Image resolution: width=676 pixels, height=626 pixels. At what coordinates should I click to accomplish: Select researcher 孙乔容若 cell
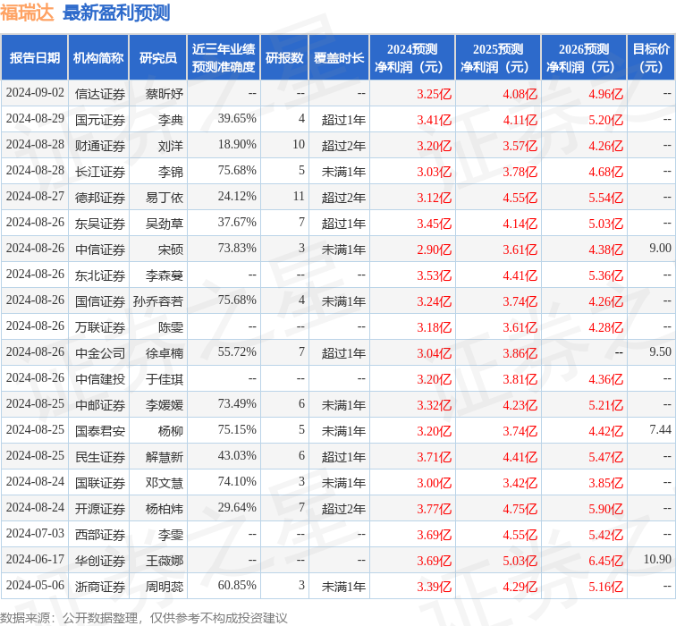[x=158, y=301]
